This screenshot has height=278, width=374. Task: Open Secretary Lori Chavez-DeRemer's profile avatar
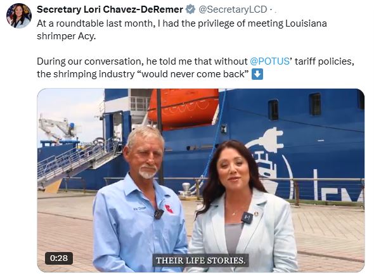(x=19, y=16)
